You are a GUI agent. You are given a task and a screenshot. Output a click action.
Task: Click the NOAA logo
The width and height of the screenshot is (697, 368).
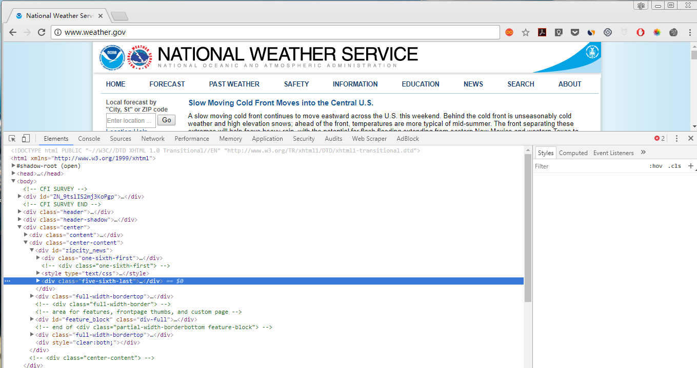(x=112, y=58)
